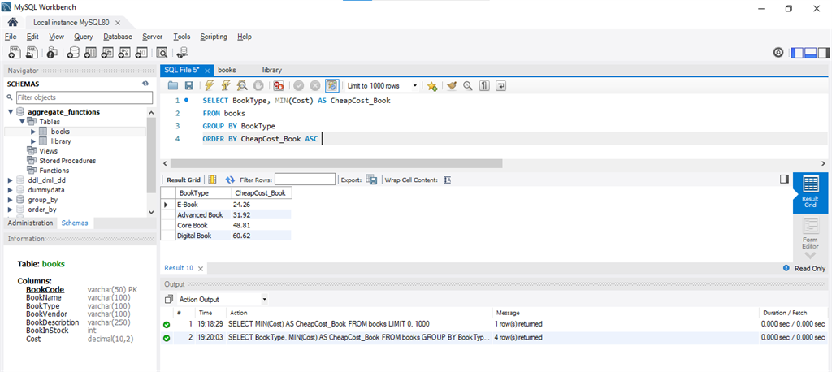
Task: Toggle continue-on-error script execution
Action: click(279, 85)
